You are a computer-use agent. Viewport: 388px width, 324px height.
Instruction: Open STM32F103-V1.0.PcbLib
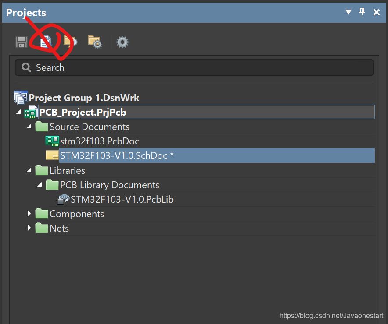tap(122, 199)
